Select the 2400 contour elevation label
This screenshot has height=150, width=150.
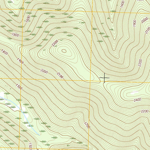click(x=137, y=100)
